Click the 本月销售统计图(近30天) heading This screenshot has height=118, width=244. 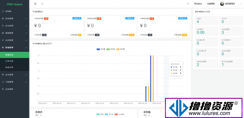42,44
